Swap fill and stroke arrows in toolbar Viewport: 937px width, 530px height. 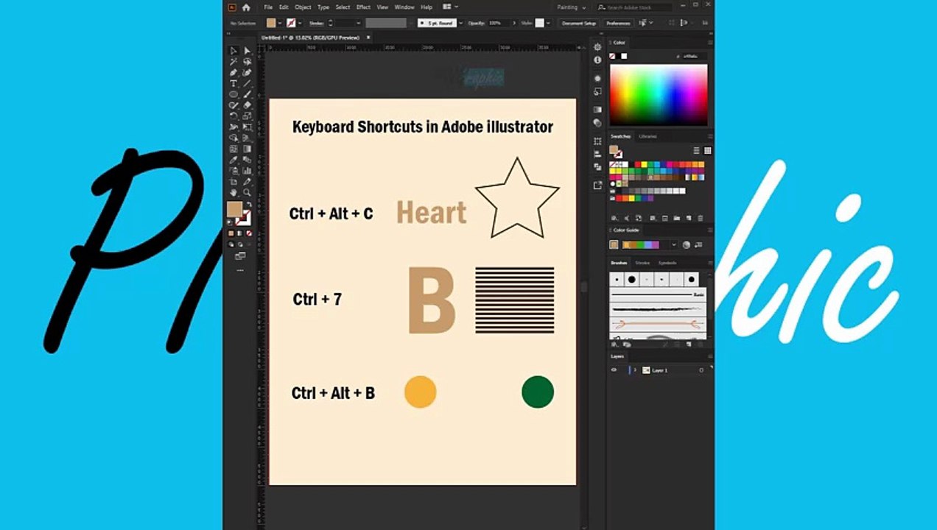(249, 205)
